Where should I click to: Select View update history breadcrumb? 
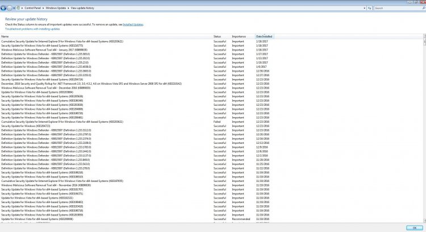coord(82,8)
